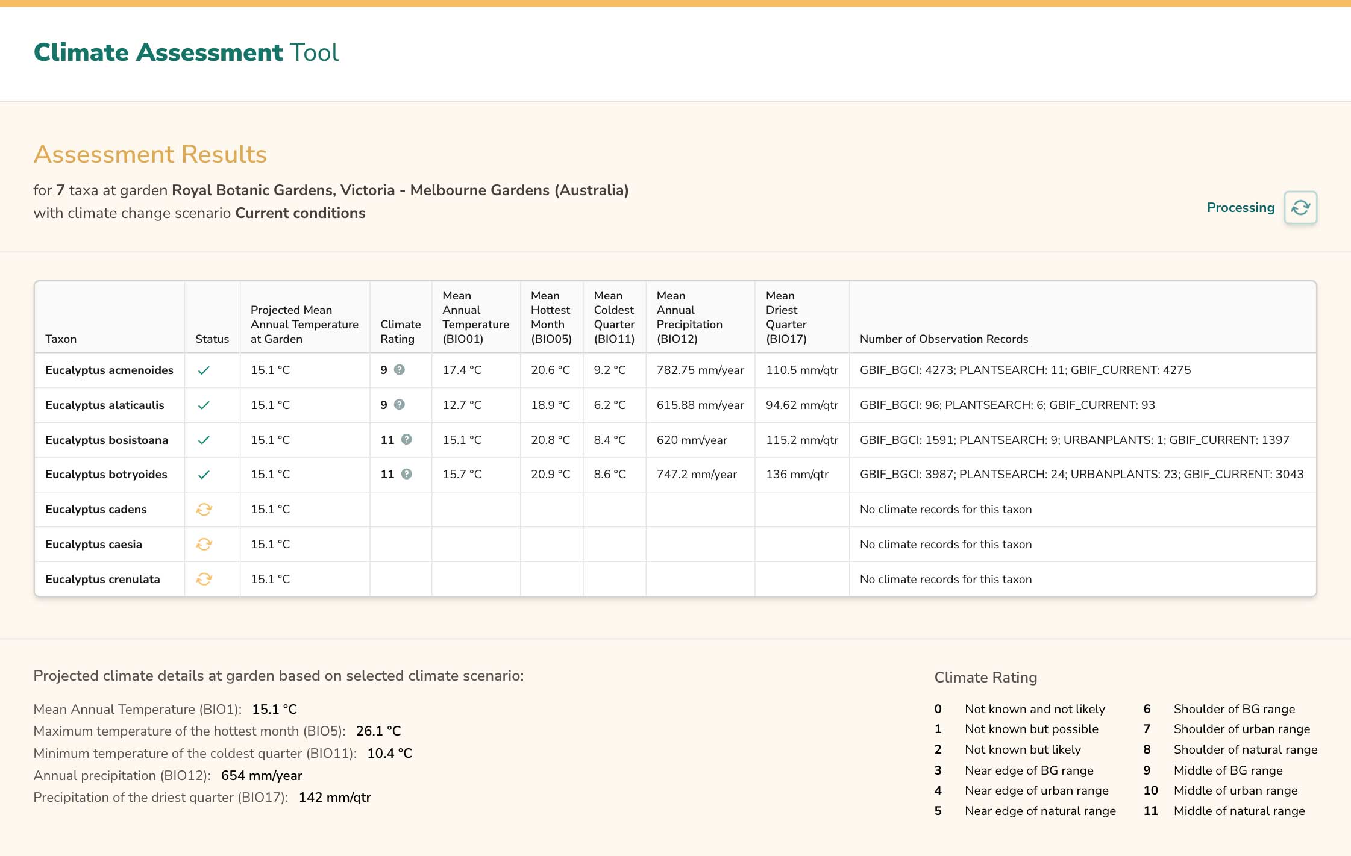Select the Eucalyptus acmenoides taxon name

(109, 370)
